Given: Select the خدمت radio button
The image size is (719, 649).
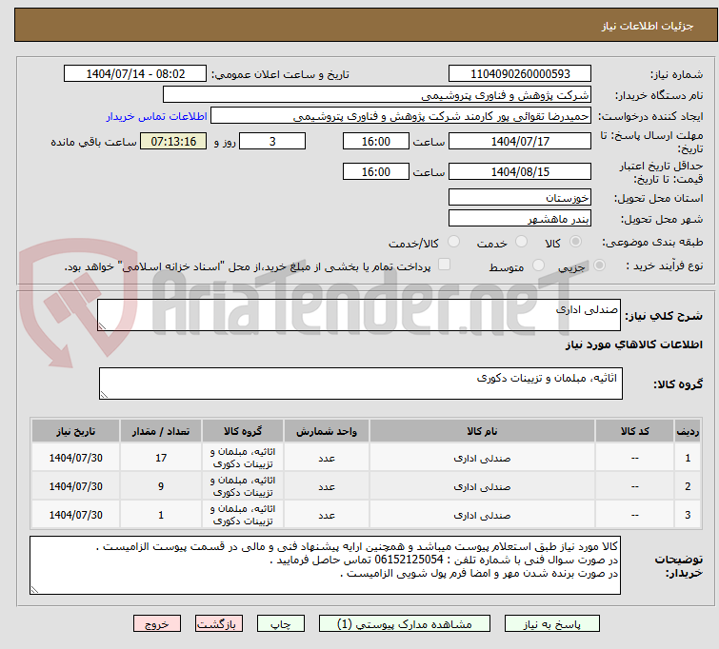Looking at the screenshot, I should click(x=521, y=242).
